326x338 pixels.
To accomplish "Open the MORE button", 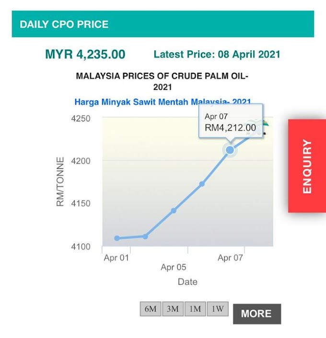I will click(x=257, y=314).
